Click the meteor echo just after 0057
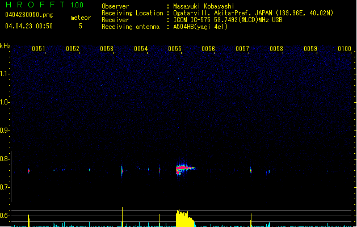This screenshot has height=227, width=357. 251,170
